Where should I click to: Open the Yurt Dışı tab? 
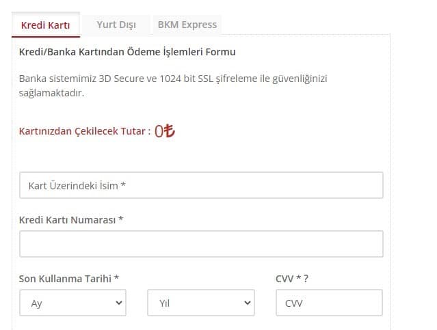[116, 25]
